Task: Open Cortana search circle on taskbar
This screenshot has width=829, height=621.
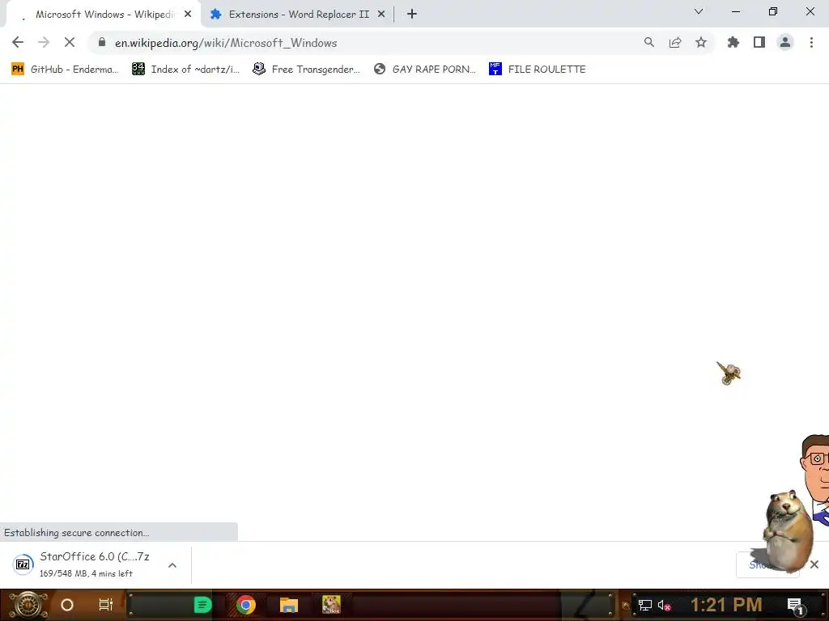Action: [67, 605]
